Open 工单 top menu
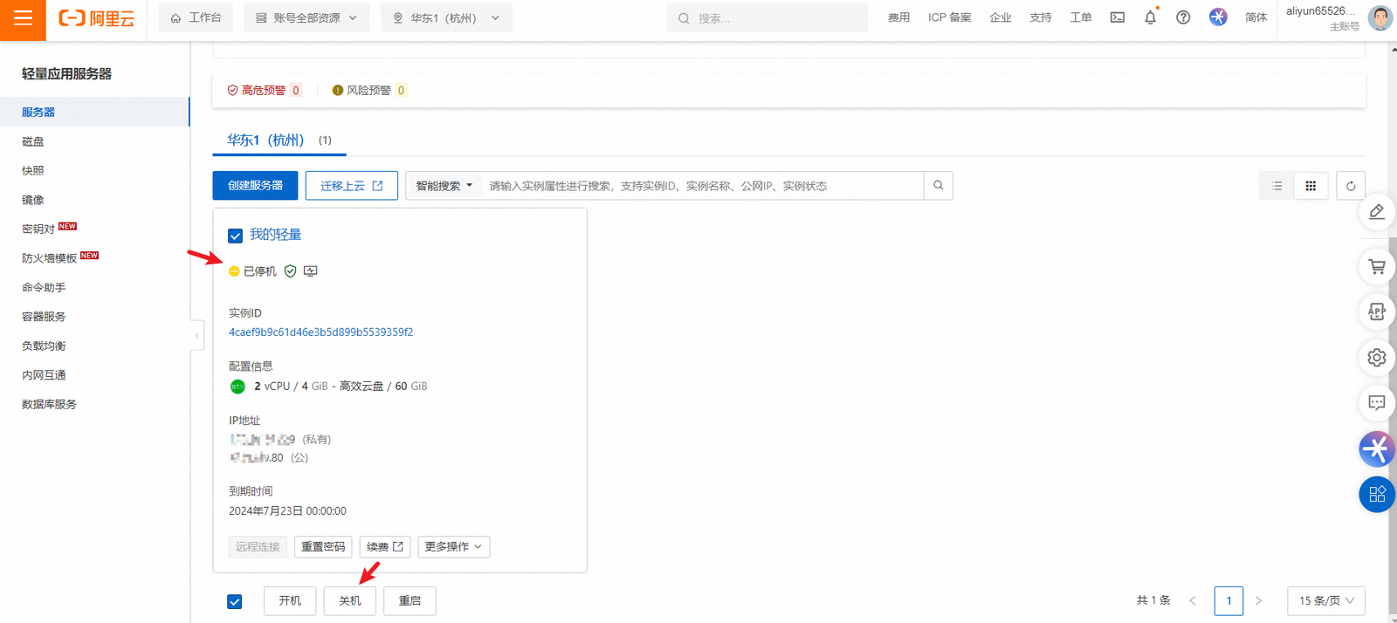 (x=1081, y=17)
